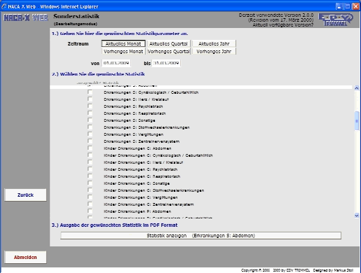
Task: Click Statistik anzeigen (Erkrankungen S: Abdomen) button
Action: coord(200,235)
